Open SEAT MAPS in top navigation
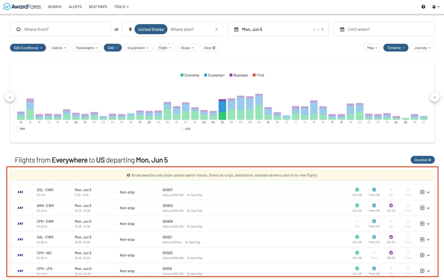The width and height of the screenshot is (444, 280). [x=98, y=7]
